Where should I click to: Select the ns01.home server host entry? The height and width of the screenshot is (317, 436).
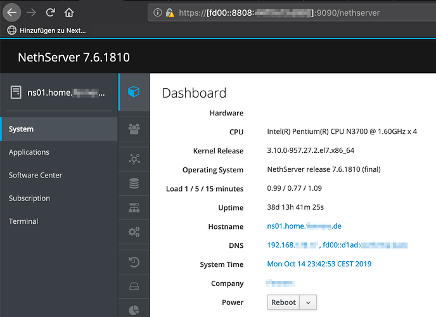pos(59,93)
